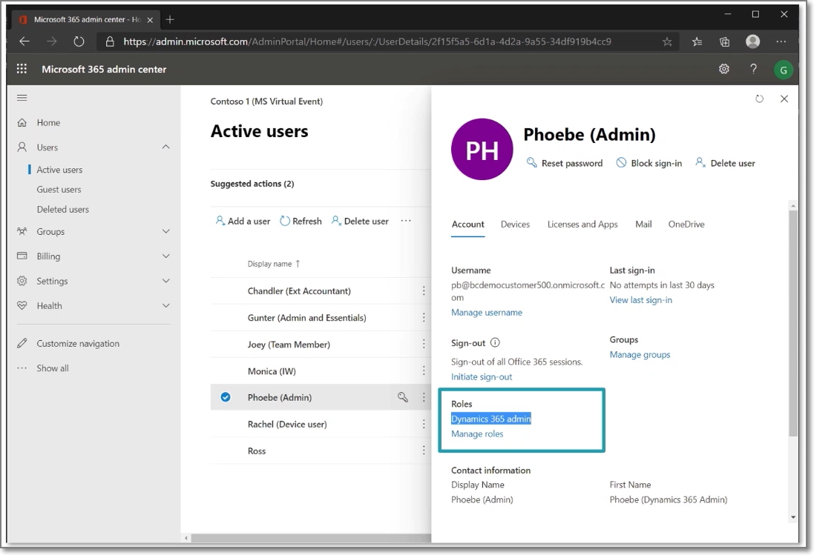The image size is (814, 555).
Task: Switch to the Mail tab
Action: coord(643,225)
